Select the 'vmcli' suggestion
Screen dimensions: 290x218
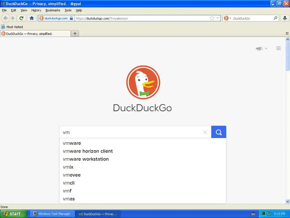click(143, 183)
